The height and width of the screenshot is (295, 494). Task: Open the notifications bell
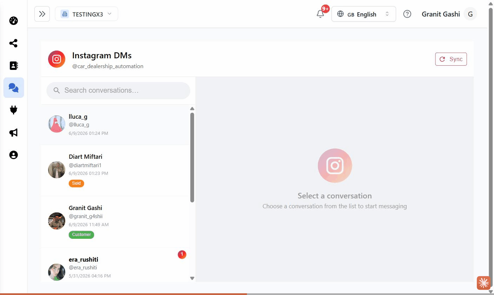point(320,14)
